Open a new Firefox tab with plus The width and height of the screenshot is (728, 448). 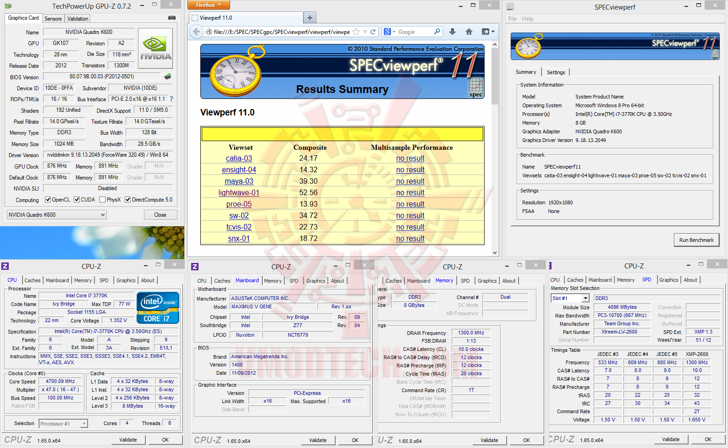coord(310,17)
